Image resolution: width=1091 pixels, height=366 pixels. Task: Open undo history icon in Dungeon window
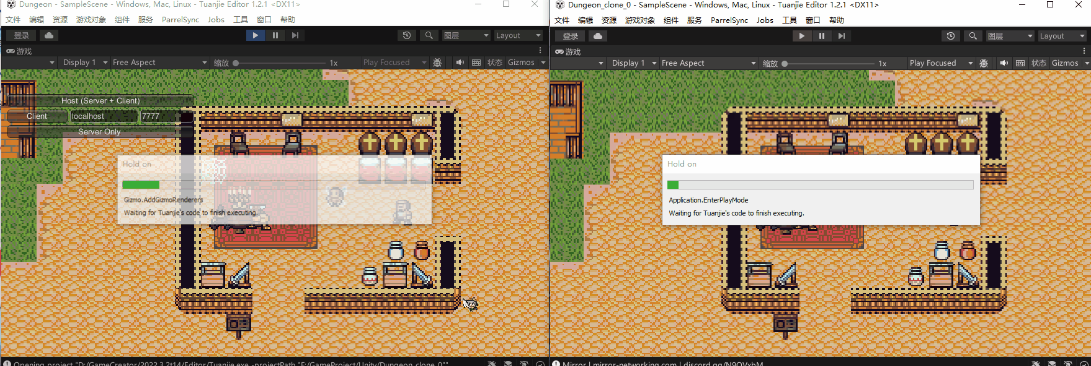click(x=407, y=35)
